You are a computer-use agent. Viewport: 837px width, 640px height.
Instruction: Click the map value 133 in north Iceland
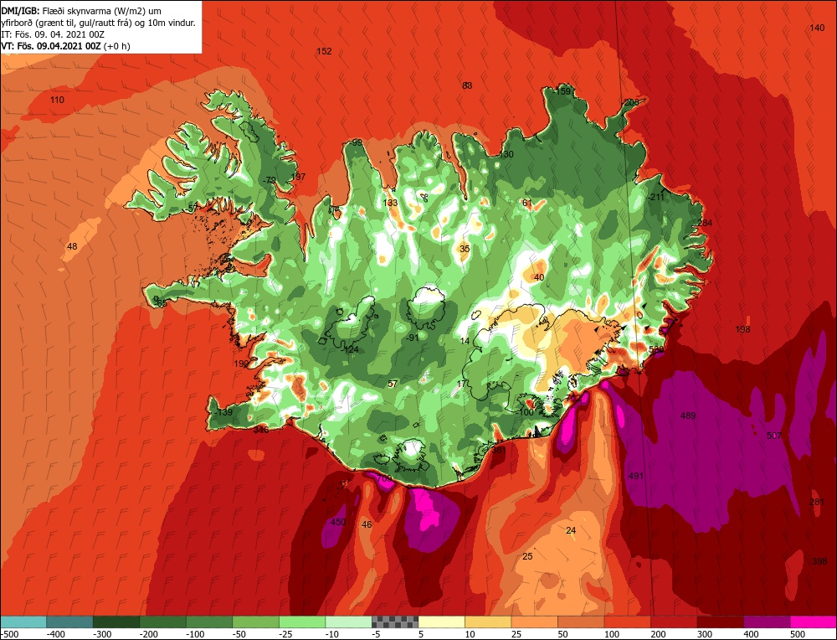391,203
